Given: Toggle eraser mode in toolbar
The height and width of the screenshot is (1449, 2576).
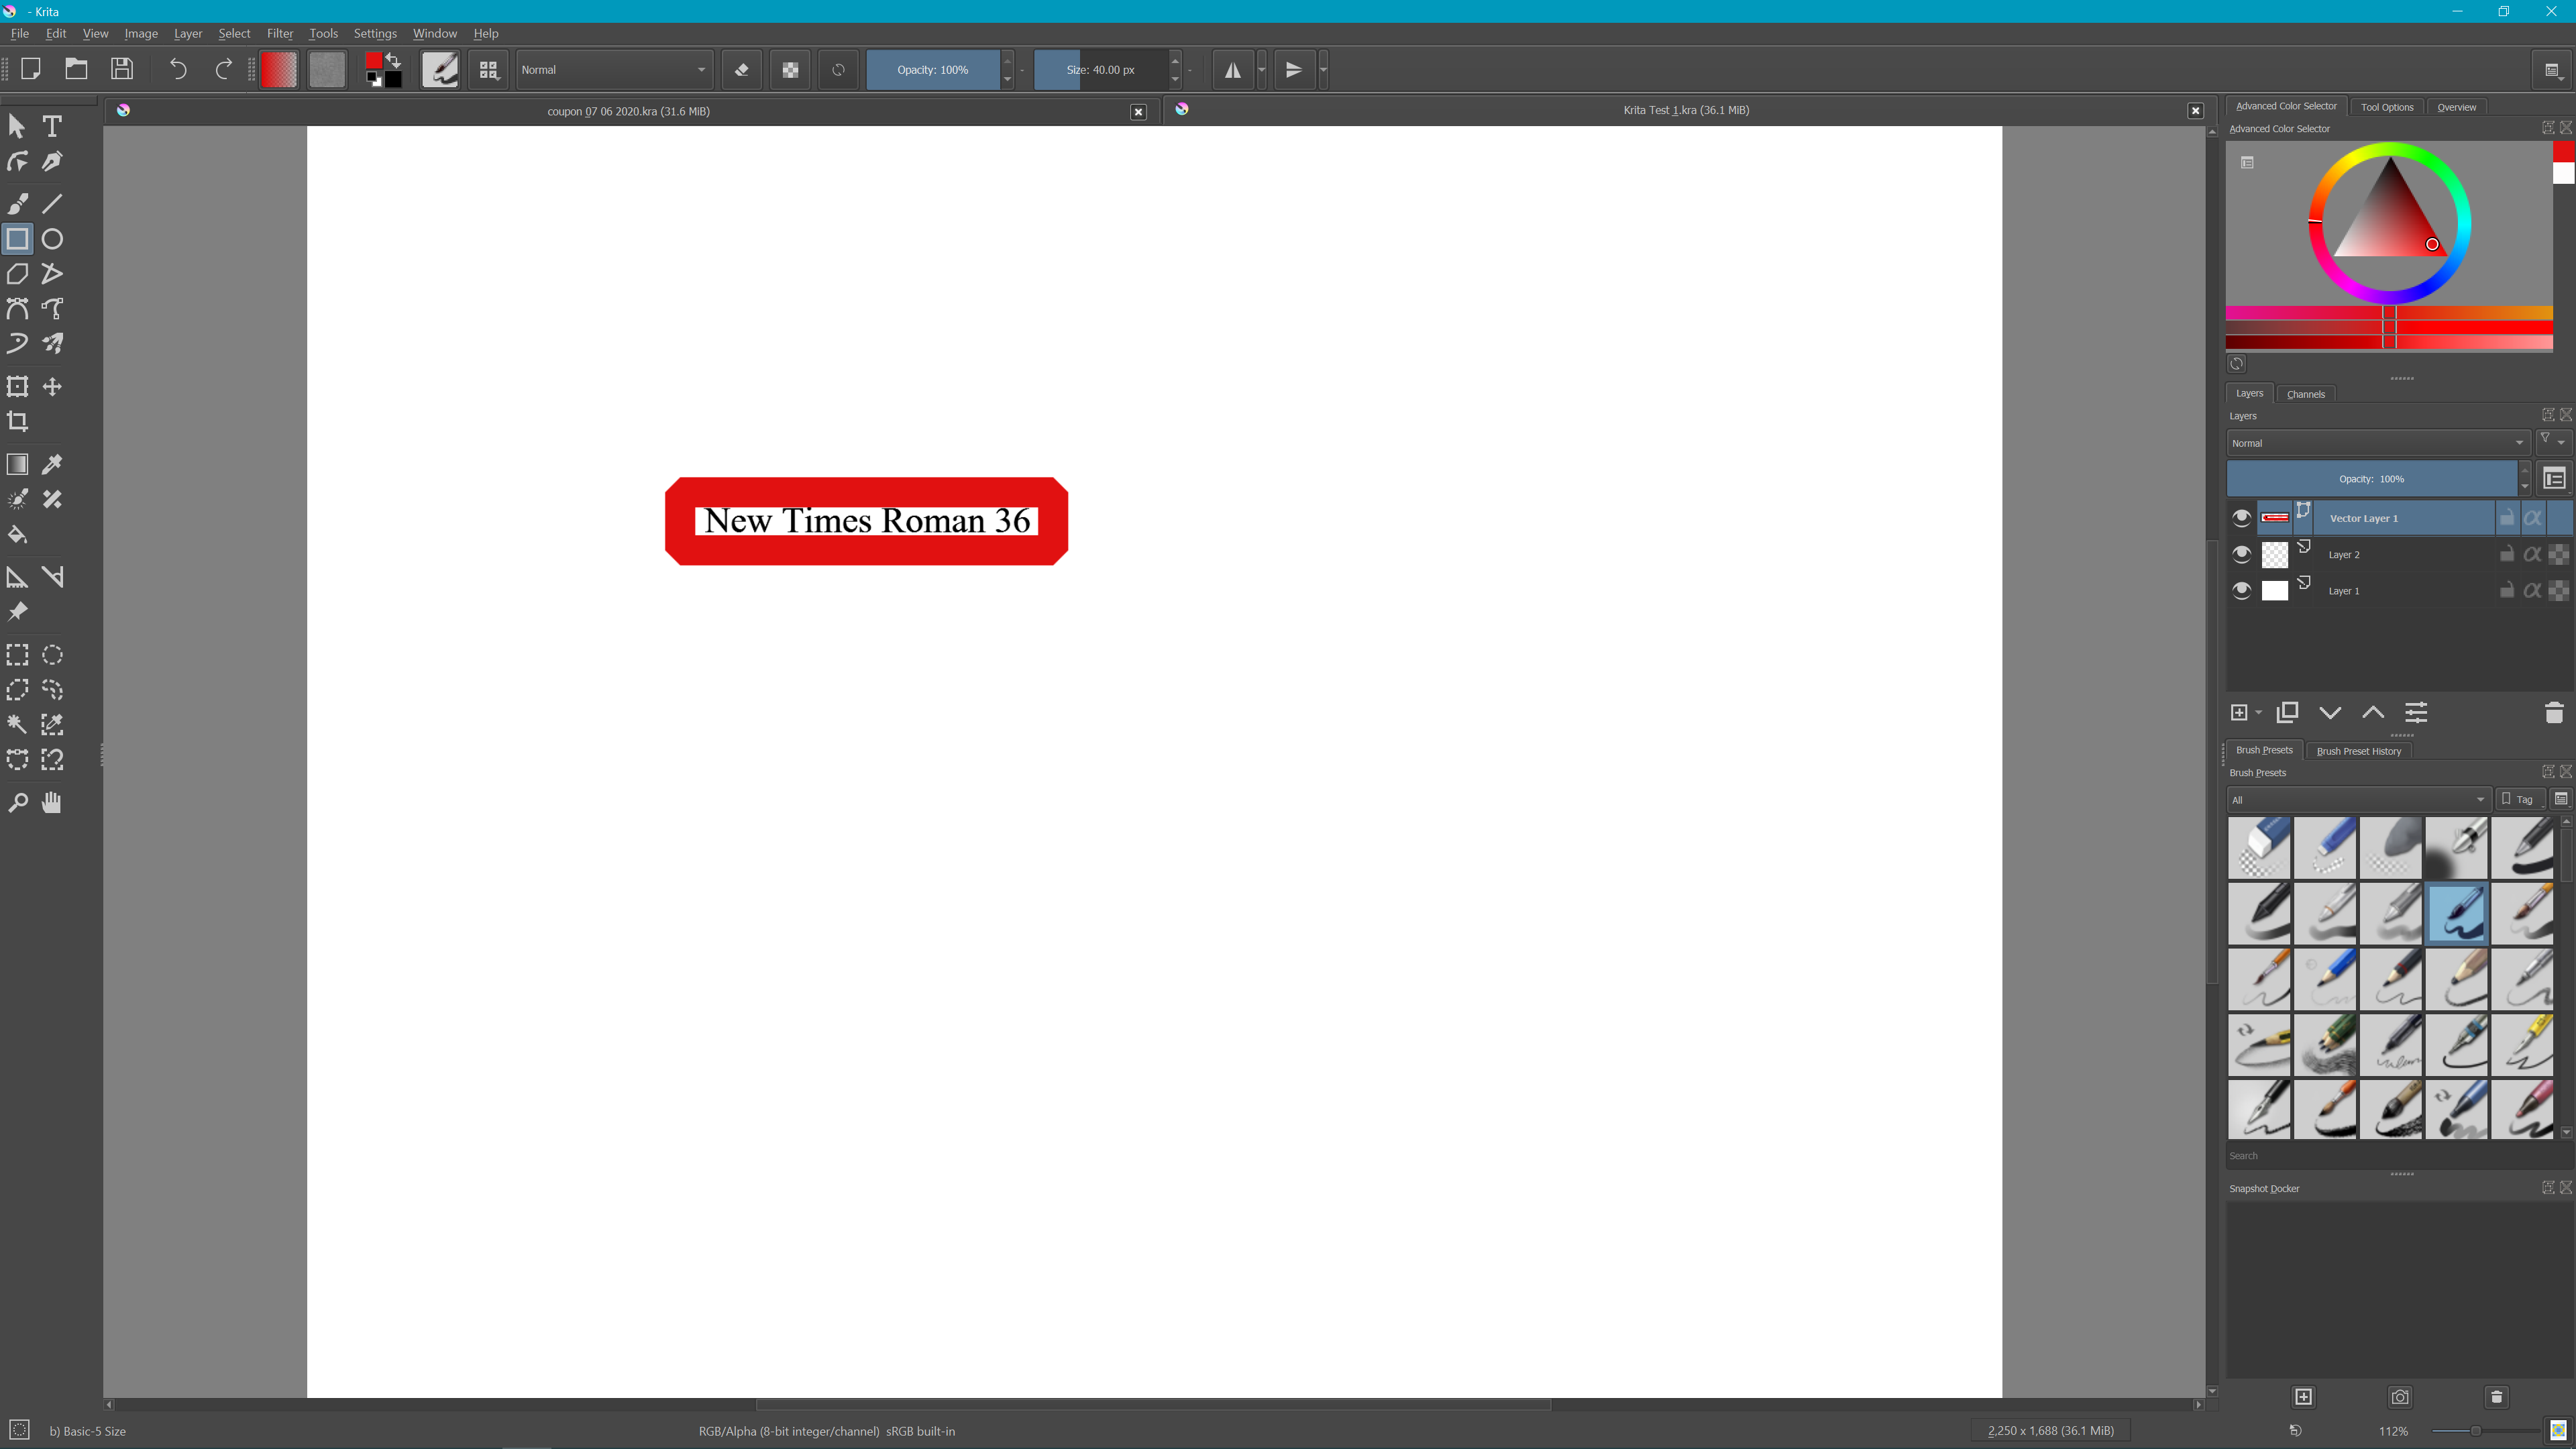Looking at the screenshot, I should click(x=741, y=70).
